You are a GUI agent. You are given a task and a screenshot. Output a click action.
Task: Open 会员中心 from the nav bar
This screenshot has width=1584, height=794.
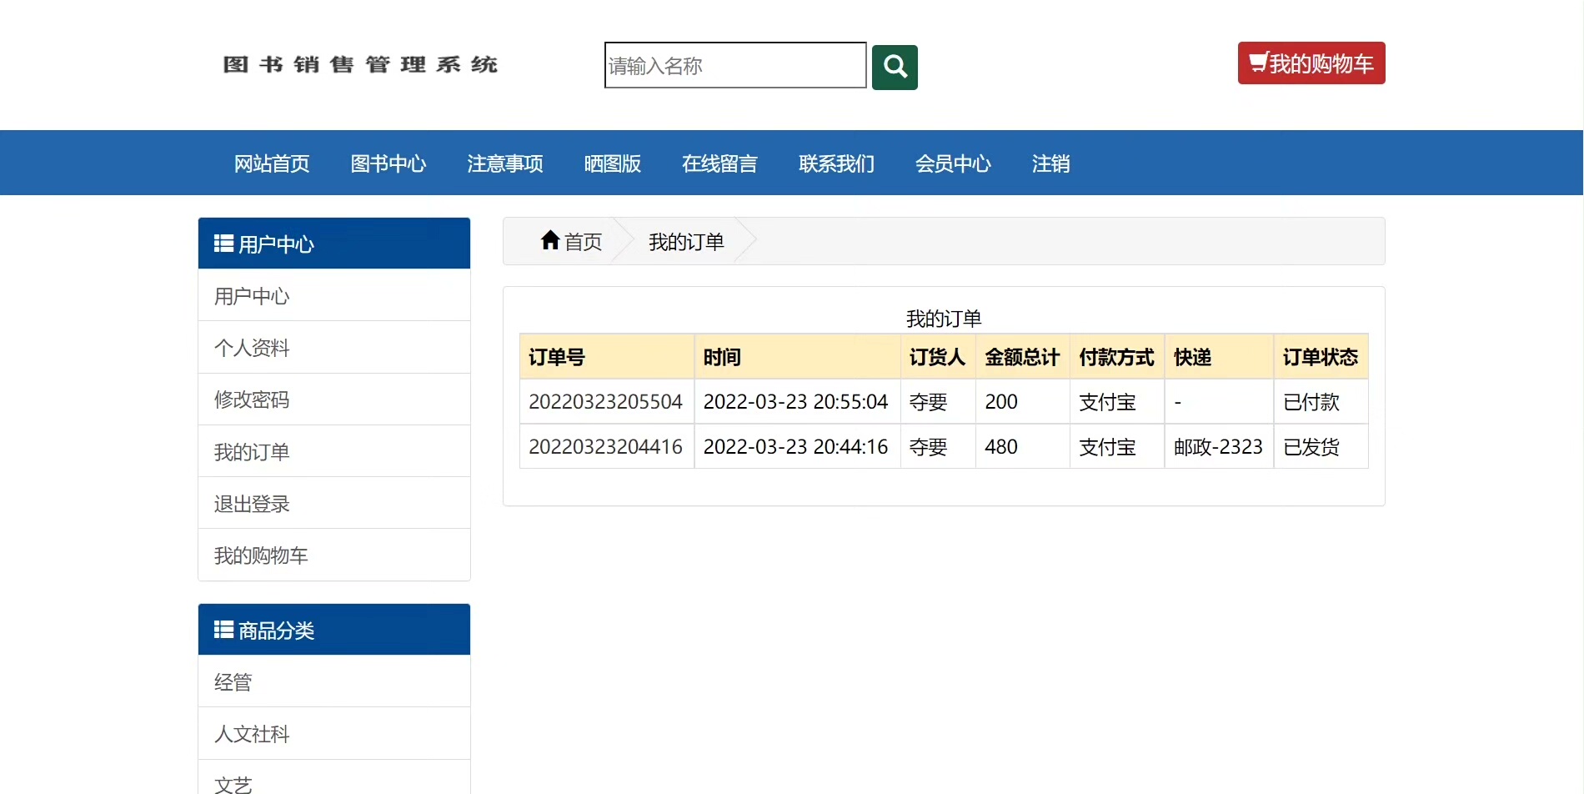click(953, 163)
